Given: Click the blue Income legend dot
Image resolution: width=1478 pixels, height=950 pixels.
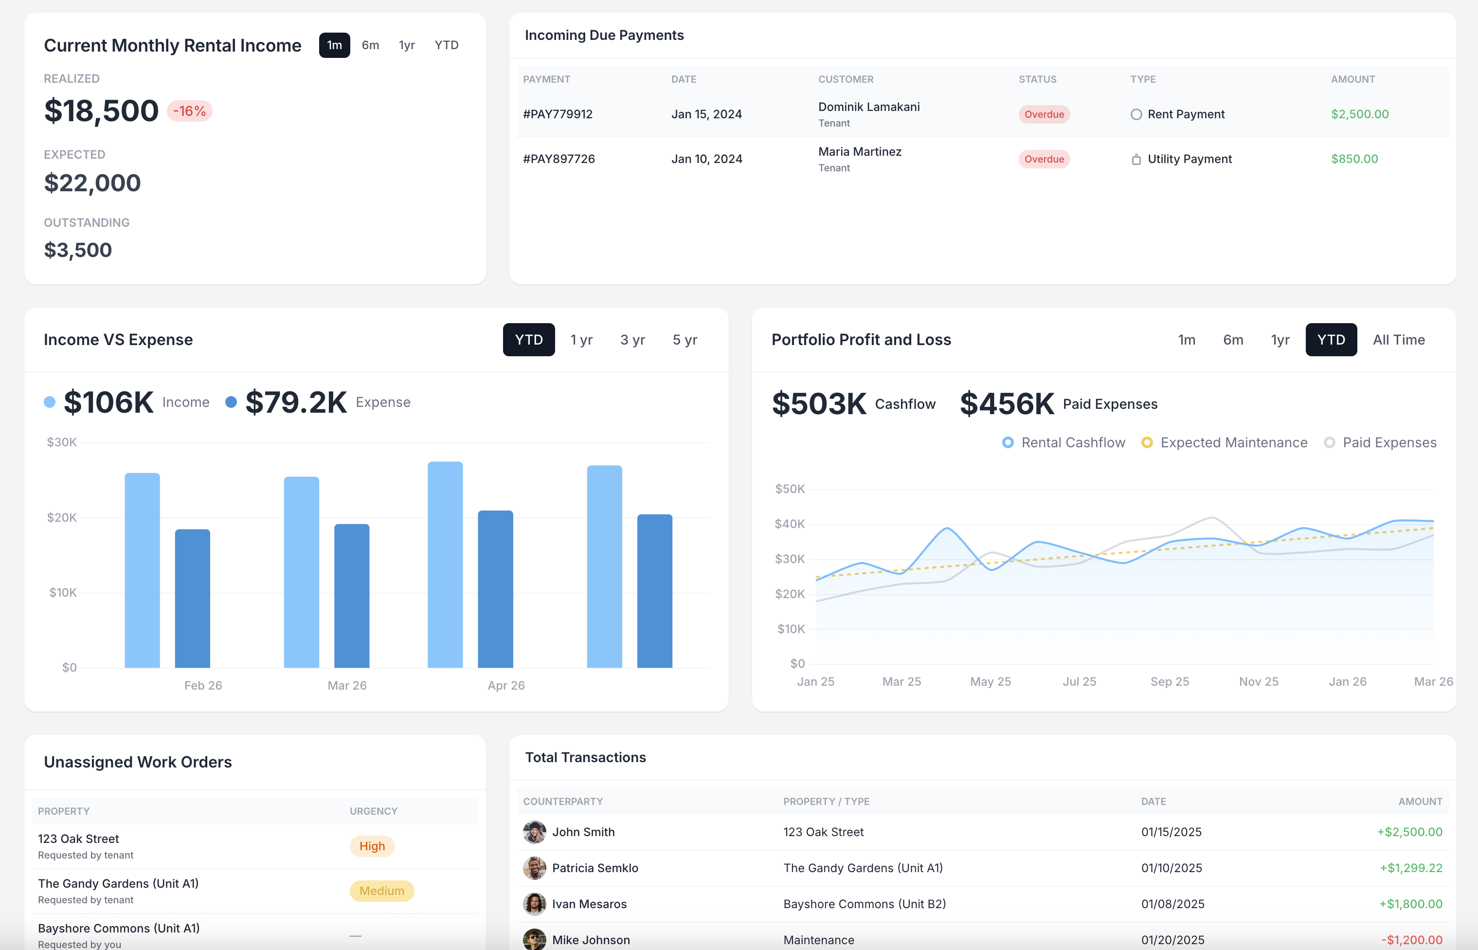Looking at the screenshot, I should tap(49, 402).
